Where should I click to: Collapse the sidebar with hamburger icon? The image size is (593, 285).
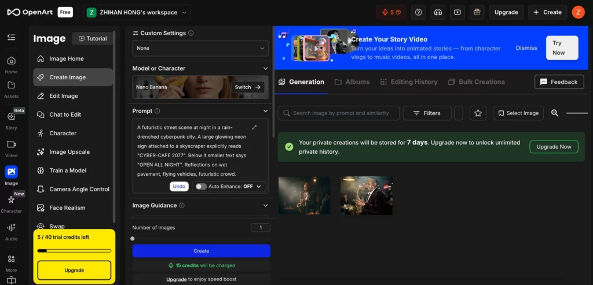tap(11, 37)
